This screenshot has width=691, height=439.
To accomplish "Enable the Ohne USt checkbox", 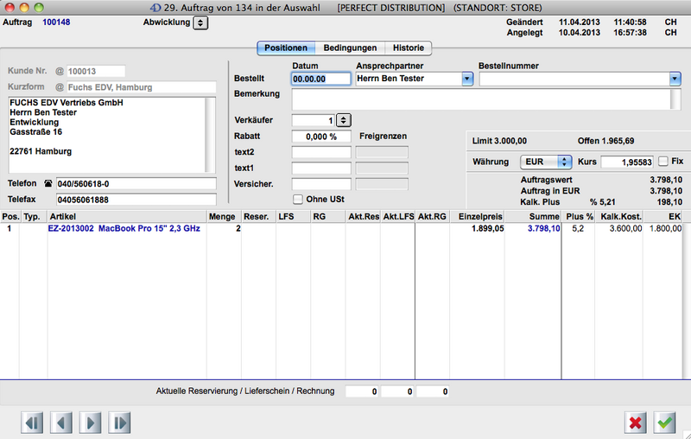I will point(298,200).
